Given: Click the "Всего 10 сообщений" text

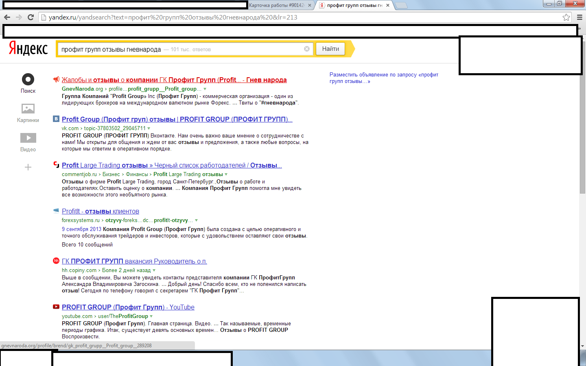Looking at the screenshot, I should pos(87,244).
